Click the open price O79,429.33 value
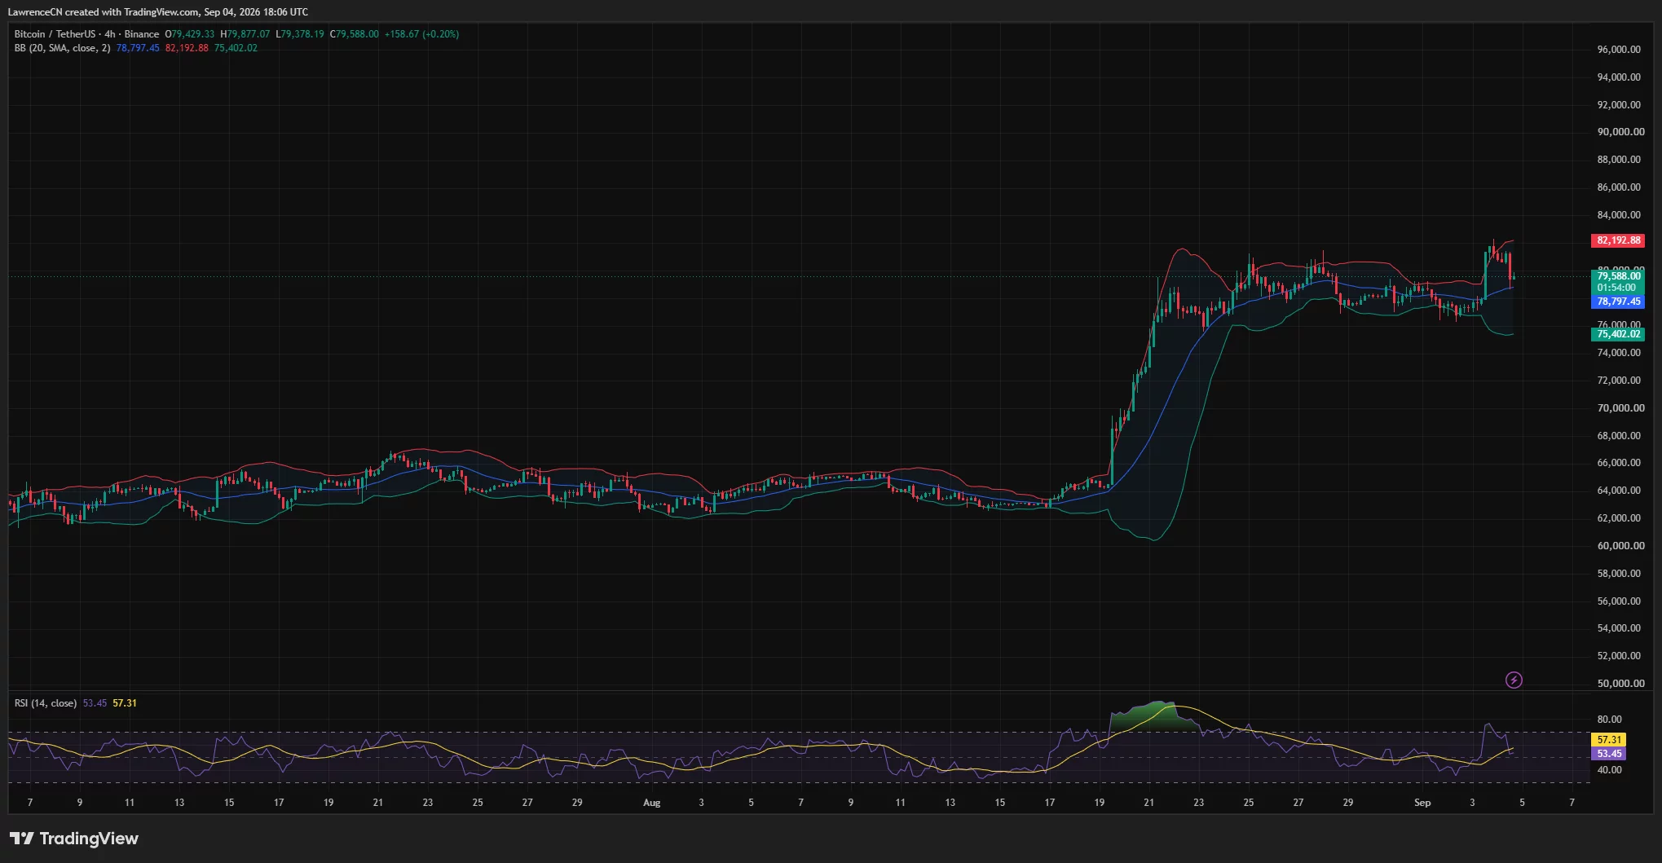The height and width of the screenshot is (863, 1662). 190,34
